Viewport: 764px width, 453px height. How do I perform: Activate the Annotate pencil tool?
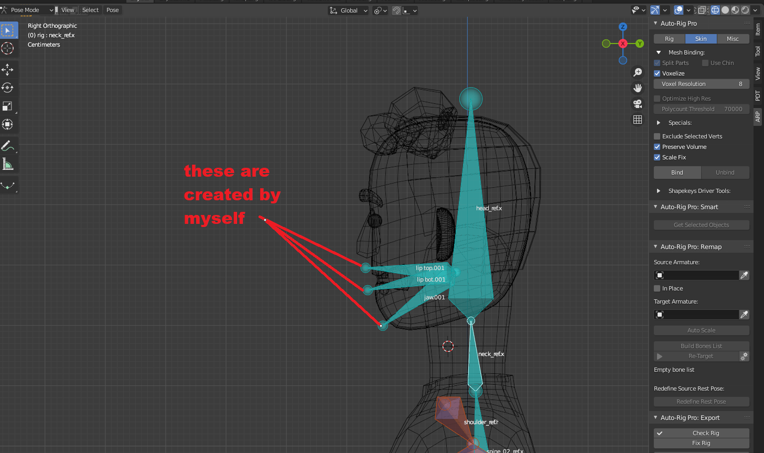tap(8, 145)
